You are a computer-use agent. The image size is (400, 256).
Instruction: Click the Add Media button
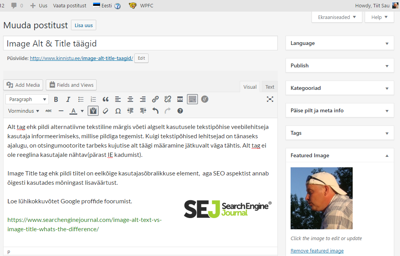tap(23, 85)
